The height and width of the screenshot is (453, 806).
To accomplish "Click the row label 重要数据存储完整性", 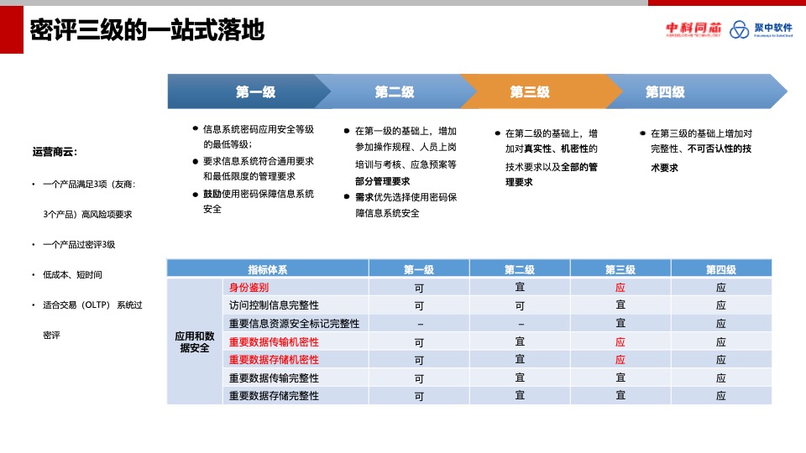I will [274, 396].
